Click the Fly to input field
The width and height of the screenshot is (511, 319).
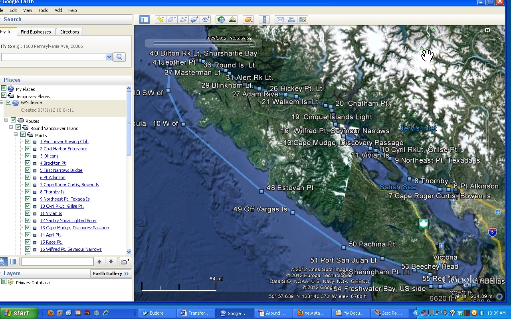[x=53, y=57]
